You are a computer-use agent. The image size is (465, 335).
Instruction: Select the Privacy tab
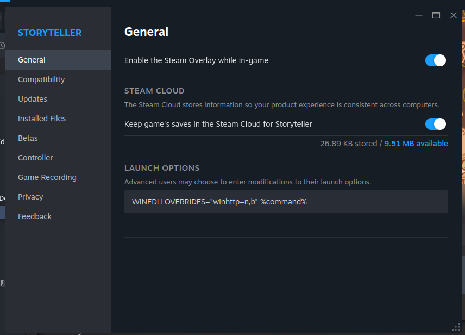coord(30,197)
